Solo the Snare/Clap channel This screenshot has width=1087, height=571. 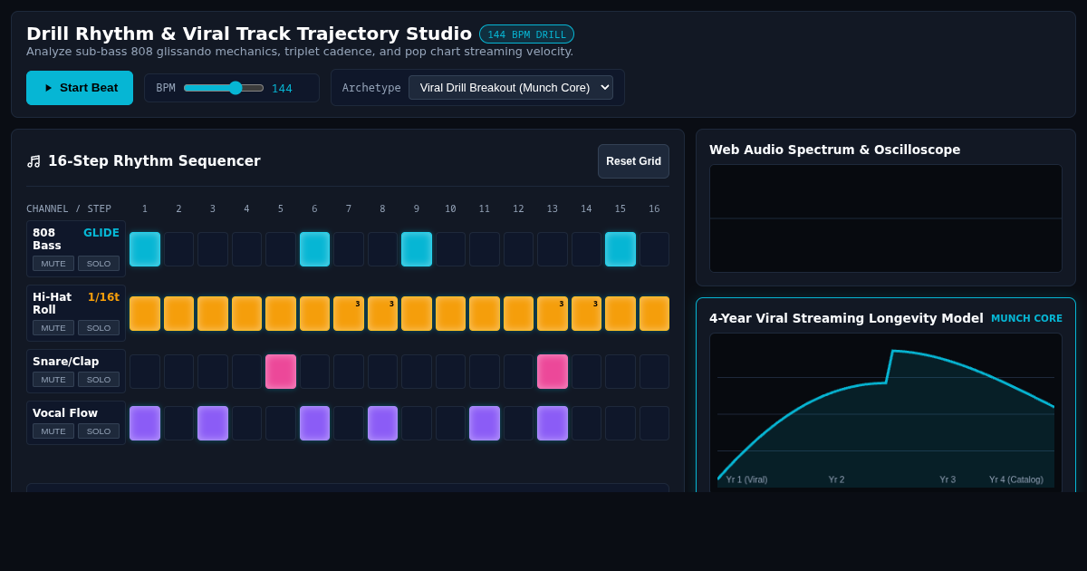99,380
